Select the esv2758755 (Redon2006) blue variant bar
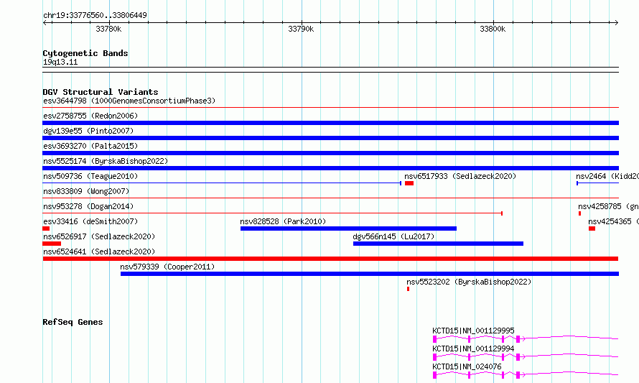Viewport: 639px width, 383px height. pos(330,123)
